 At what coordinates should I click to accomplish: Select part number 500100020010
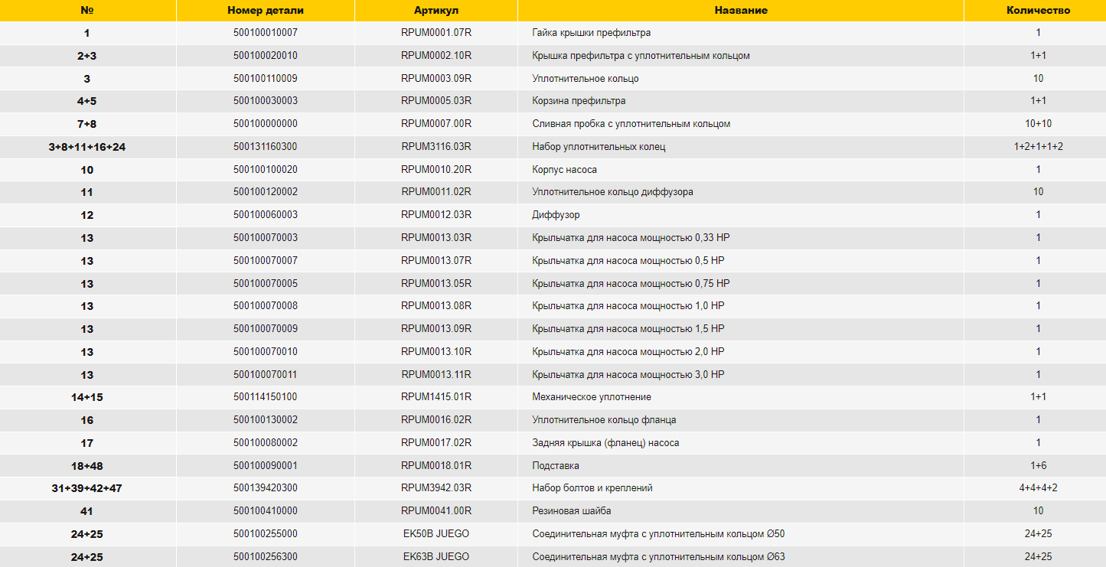pos(266,56)
